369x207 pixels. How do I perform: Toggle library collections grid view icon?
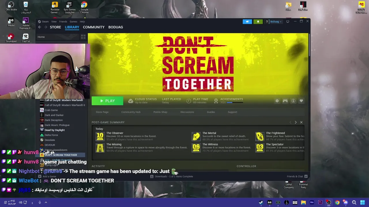[x=83, y=37]
